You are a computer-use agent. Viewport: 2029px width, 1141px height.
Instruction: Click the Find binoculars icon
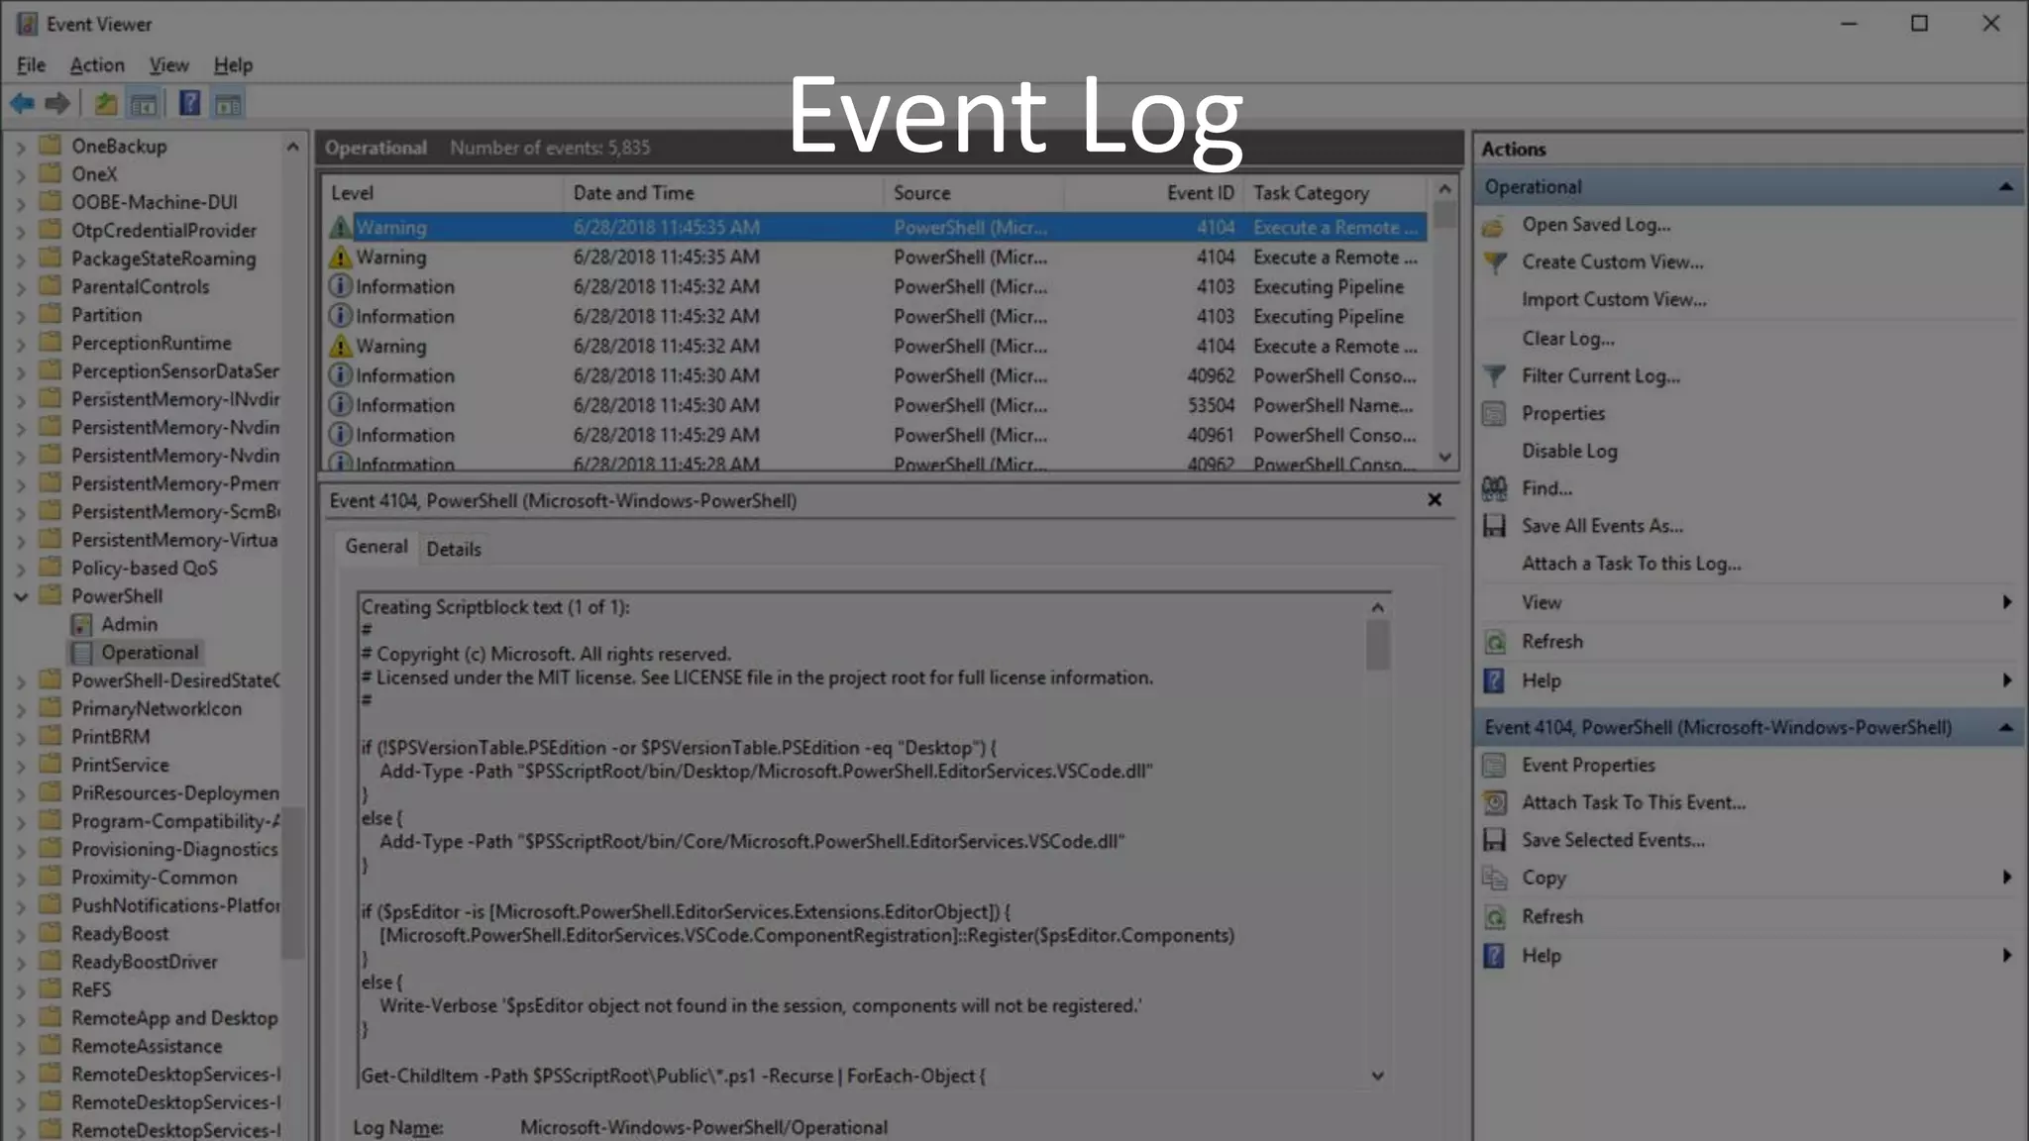[1494, 488]
